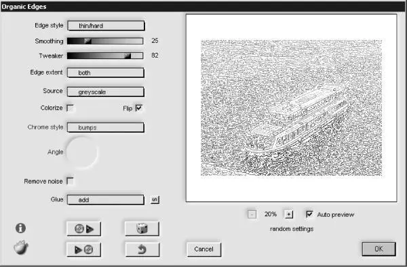This screenshot has height=267, width=407.
Task: Roll the dice for random settings
Action: point(142,228)
